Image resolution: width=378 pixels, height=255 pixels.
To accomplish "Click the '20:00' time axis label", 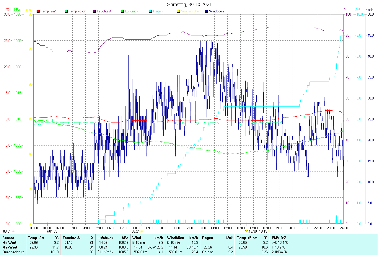I will (x=292, y=228).
